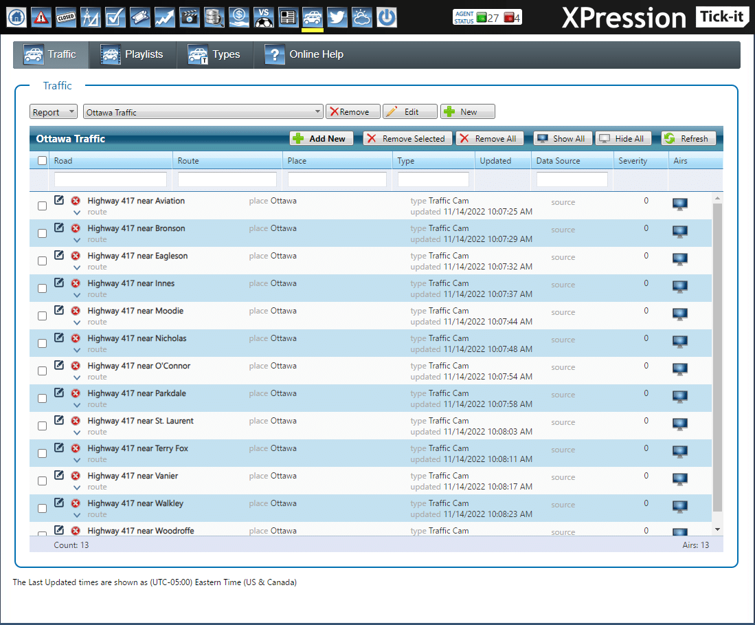
Task: Toggle airs monitor for Highway 417 near St. Laurent
Action: pyautogui.click(x=680, y=424)
